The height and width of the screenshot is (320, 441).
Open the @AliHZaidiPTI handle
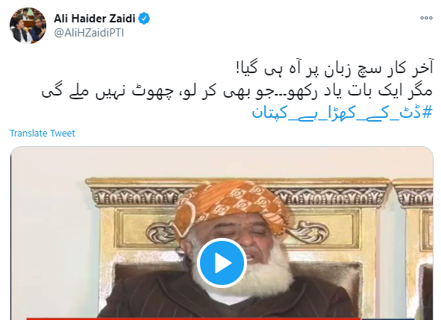tap(89, 33)
